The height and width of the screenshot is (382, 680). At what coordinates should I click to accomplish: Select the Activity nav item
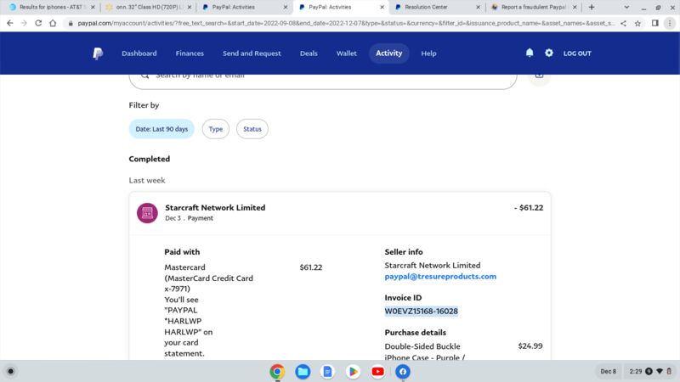point(389,53)
